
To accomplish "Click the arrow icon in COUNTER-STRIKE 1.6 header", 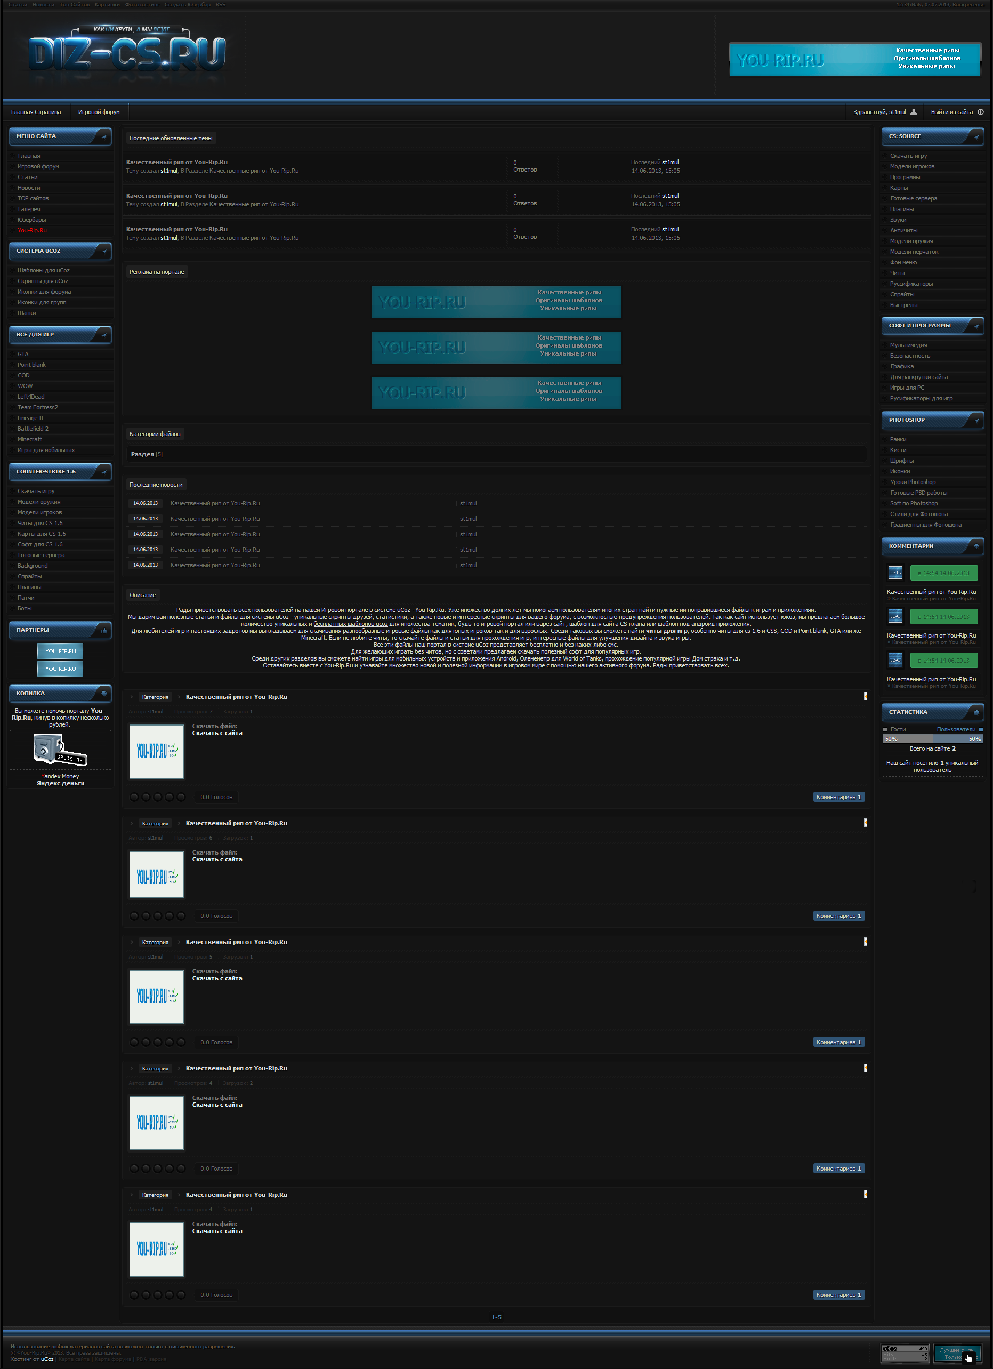I will 104,473.
